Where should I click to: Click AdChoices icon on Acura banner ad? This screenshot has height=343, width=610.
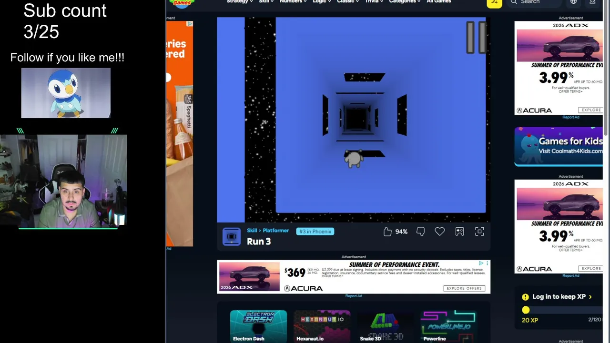481,263
